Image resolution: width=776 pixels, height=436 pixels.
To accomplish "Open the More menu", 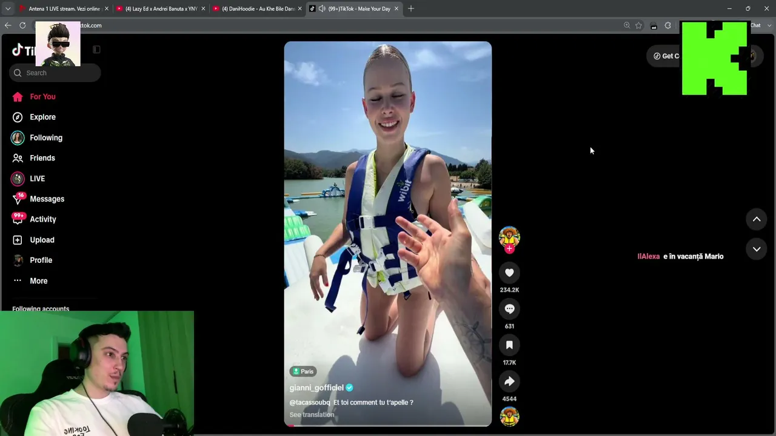I will (30, 281).
